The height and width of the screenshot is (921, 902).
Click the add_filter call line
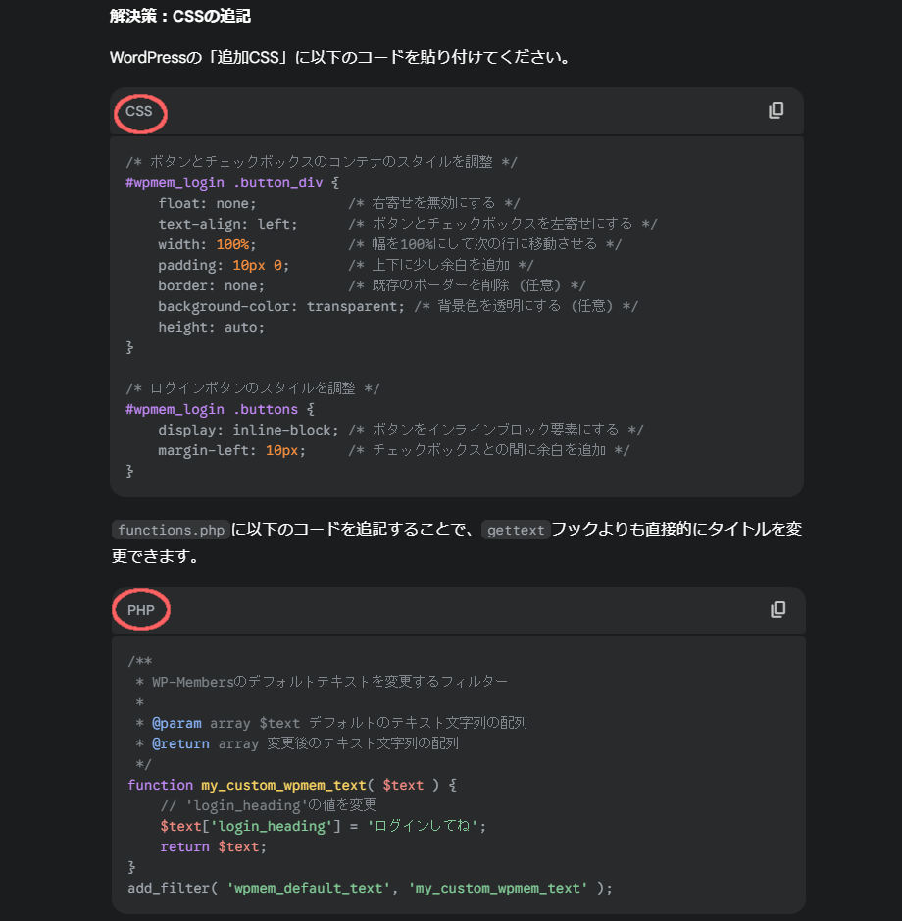(x=370, y=888)
